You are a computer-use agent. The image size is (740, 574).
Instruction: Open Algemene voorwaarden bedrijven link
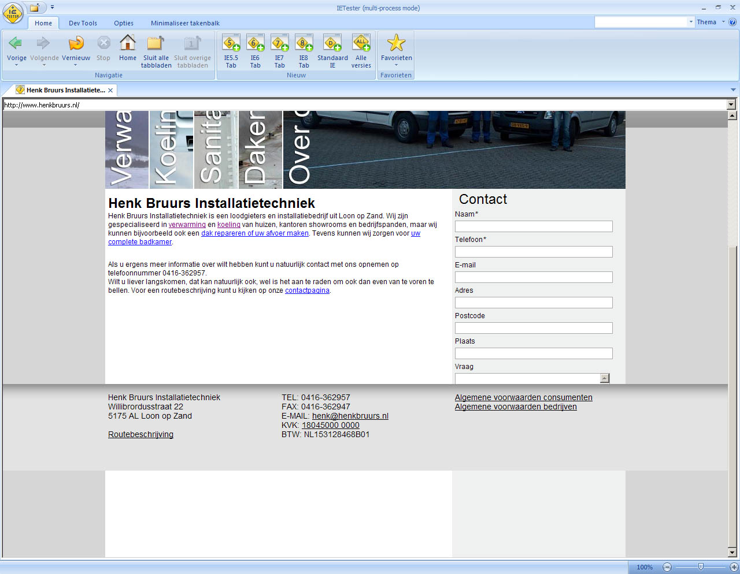pos(516,407)
